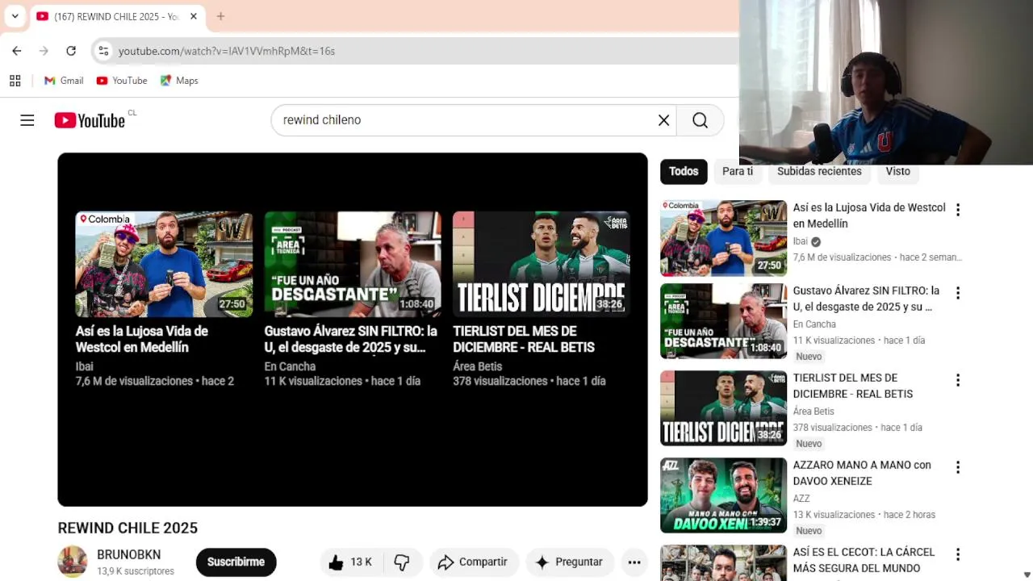Open Maps bookmark
The width and height of the screenshot is (1033, 581).
coord(179,81)
